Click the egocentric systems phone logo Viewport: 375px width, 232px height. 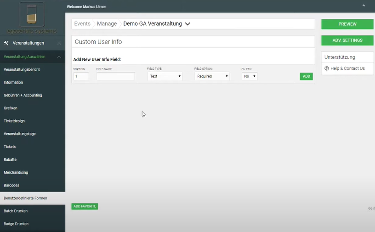pyautogui.click(x=32, y=15)
